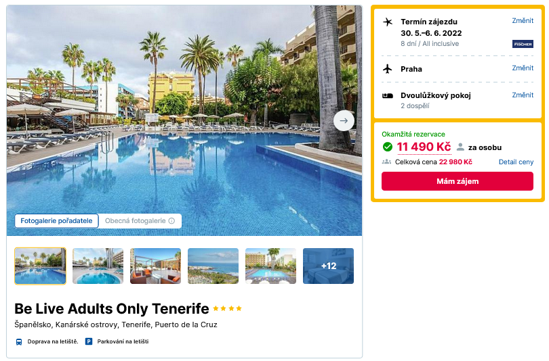
Task: Click the Mám zájem button
Action: point(457,181)
